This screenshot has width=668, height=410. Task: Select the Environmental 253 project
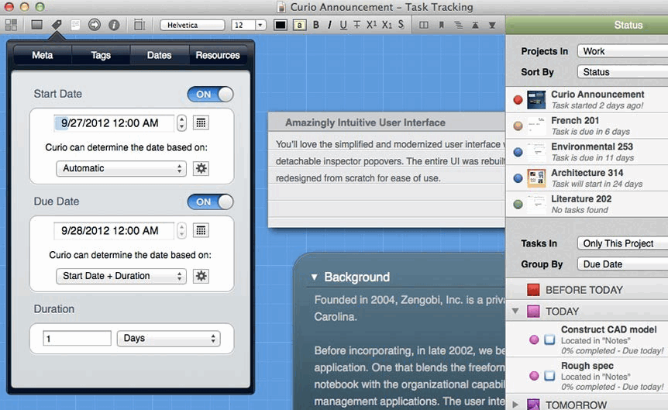point(587,152)
